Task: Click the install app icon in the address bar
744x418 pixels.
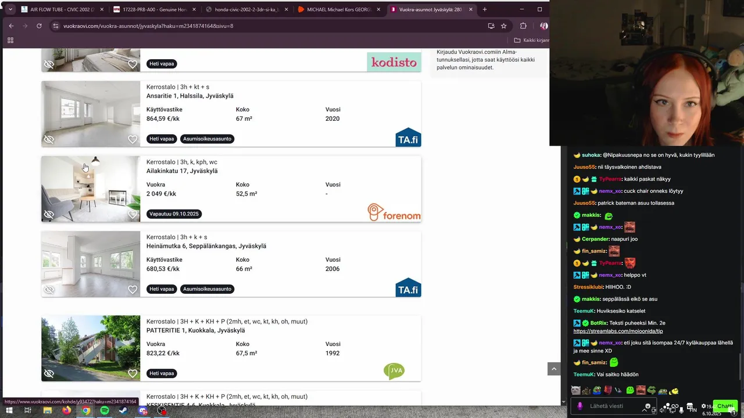Action: click(x=491, y=26)
